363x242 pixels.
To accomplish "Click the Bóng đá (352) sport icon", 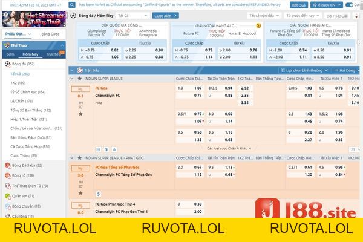I will click(8, 64).
